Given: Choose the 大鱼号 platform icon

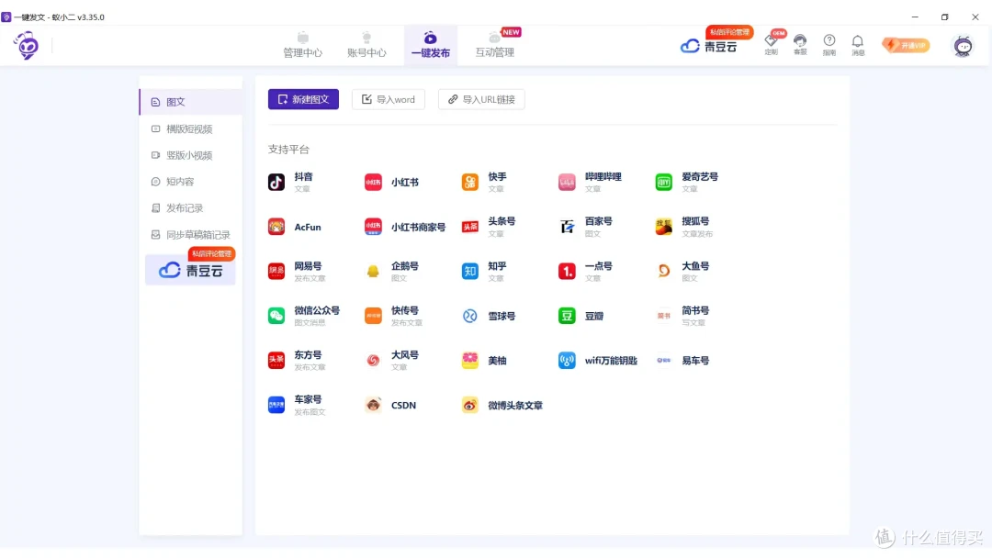Looking at the screenshot, I should [x=663, y=271].
